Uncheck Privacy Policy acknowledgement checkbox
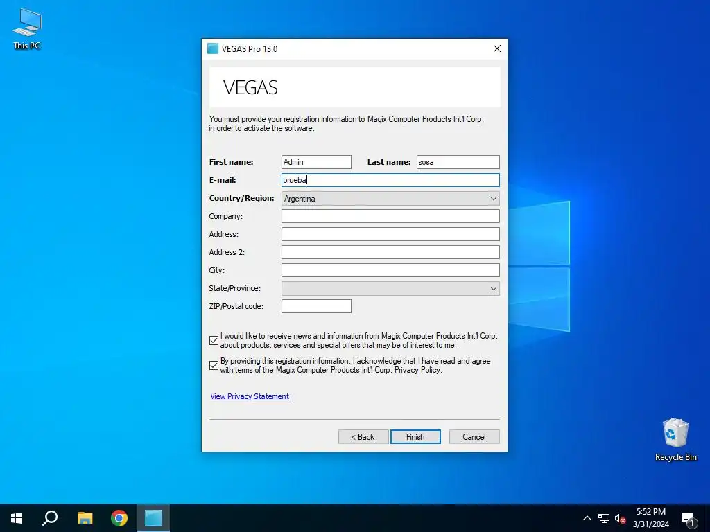This screenshot has width=710, height=532. click(x=214, y=366)
